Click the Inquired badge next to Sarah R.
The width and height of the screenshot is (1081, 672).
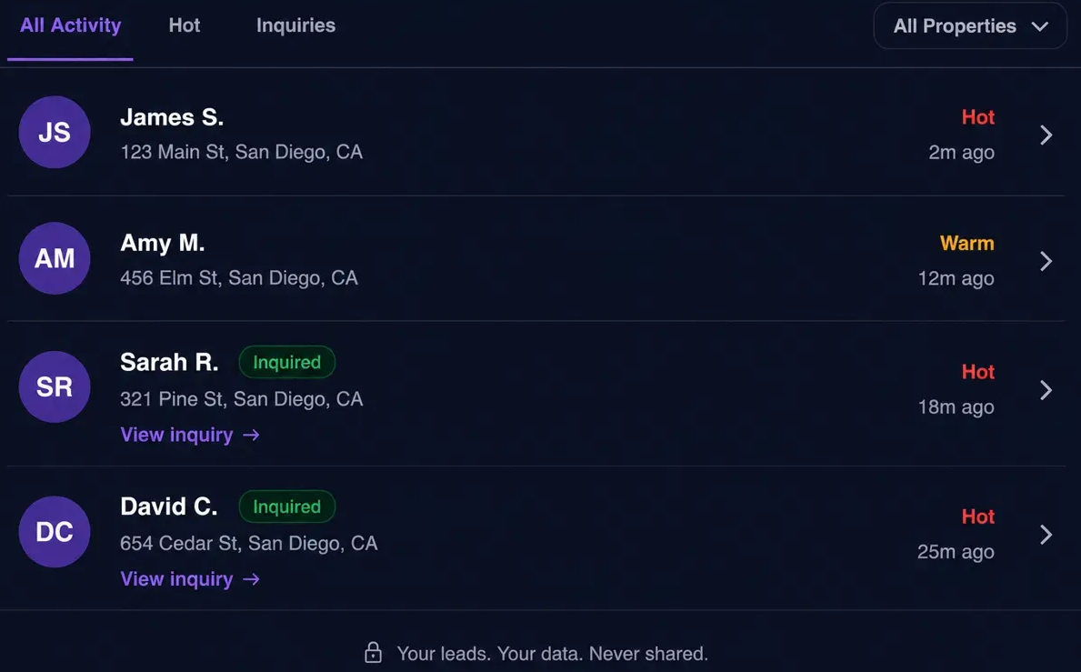[x=286, y=362]
